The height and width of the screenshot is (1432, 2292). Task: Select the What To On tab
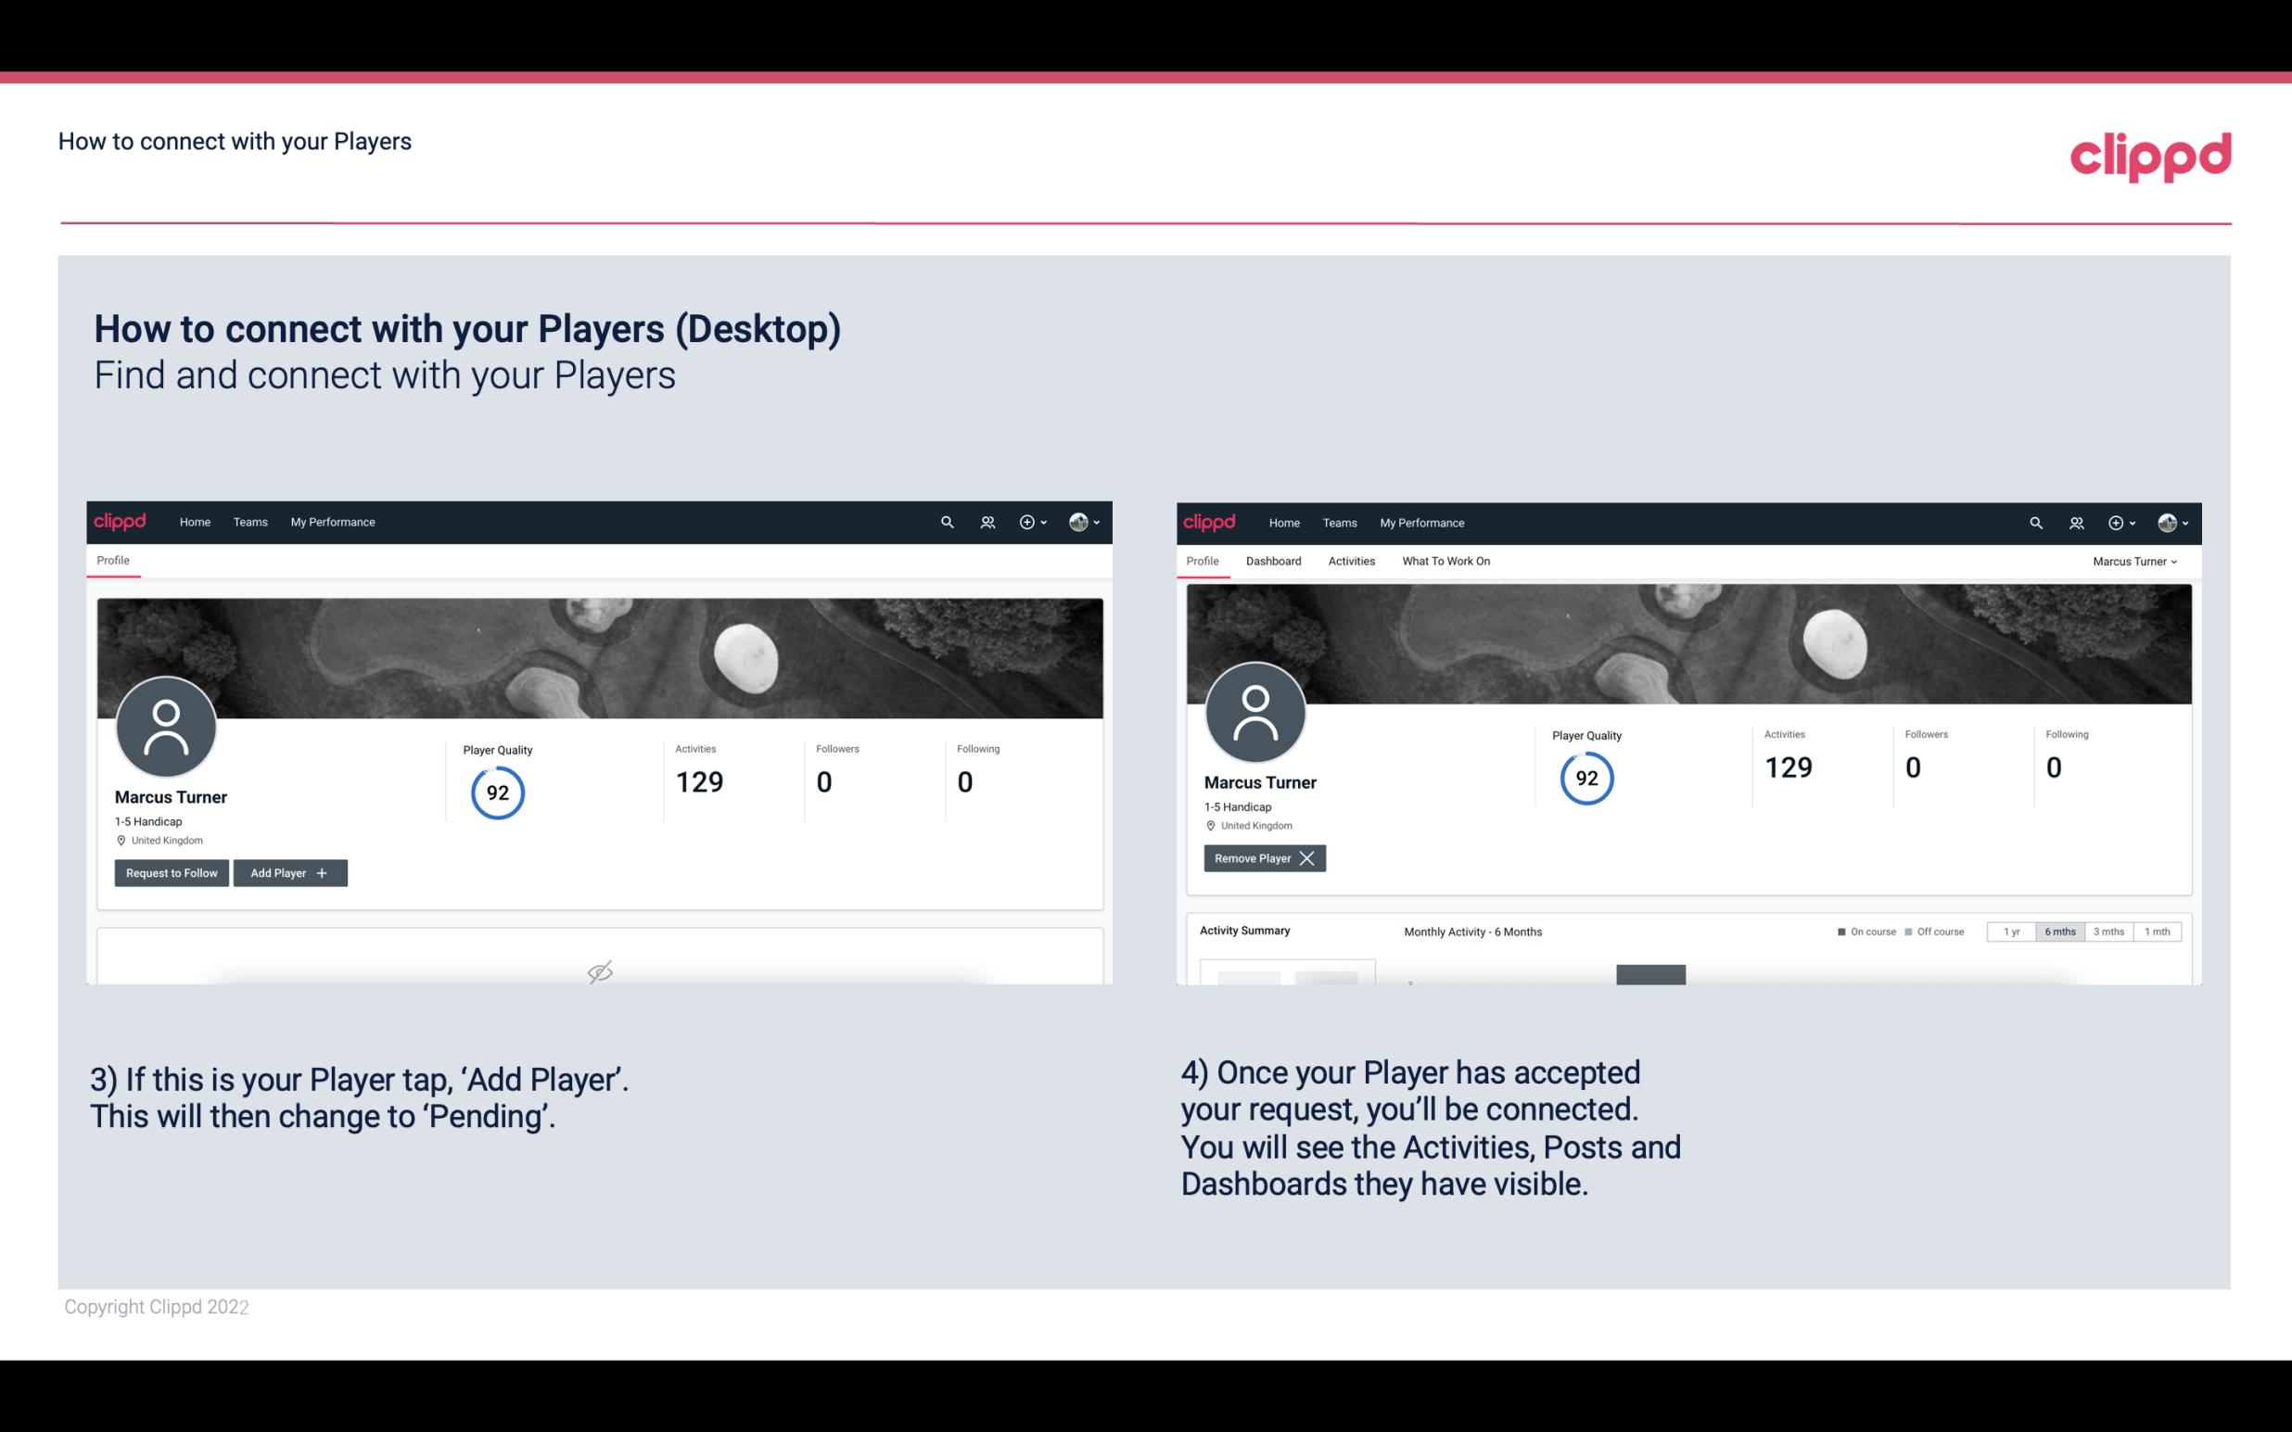[1445, 561]
